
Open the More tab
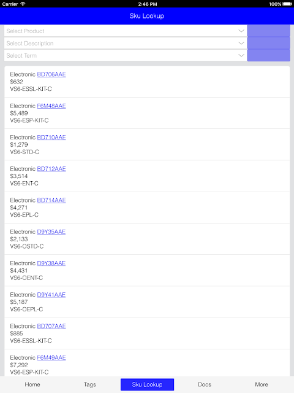click(x=262, y=384)
